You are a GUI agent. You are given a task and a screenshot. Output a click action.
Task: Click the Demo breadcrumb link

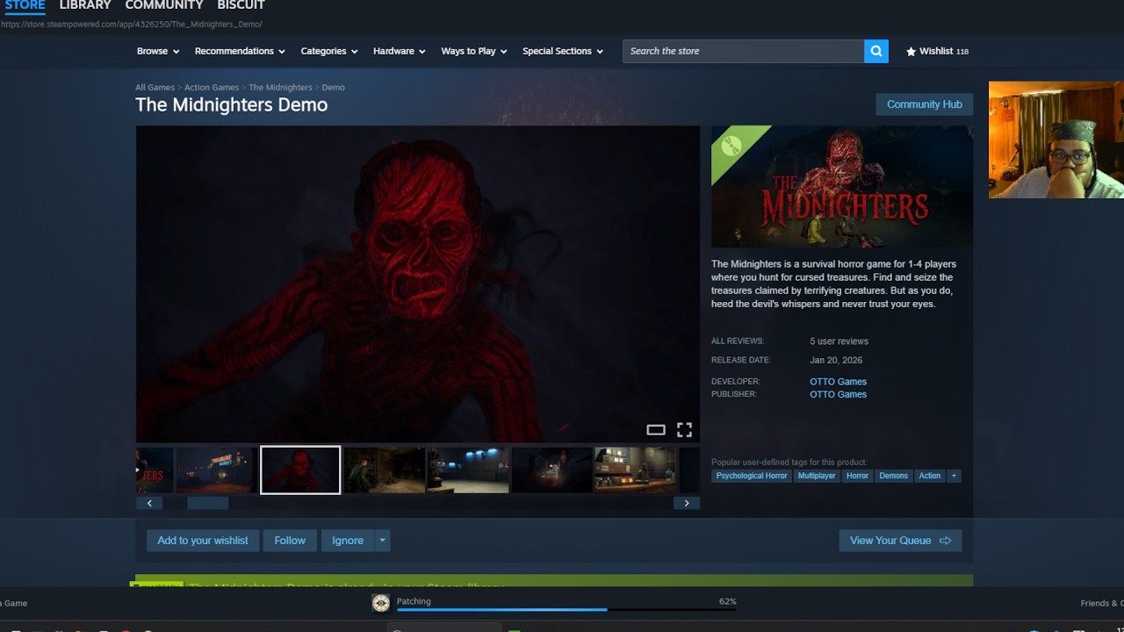pos(334,88)
